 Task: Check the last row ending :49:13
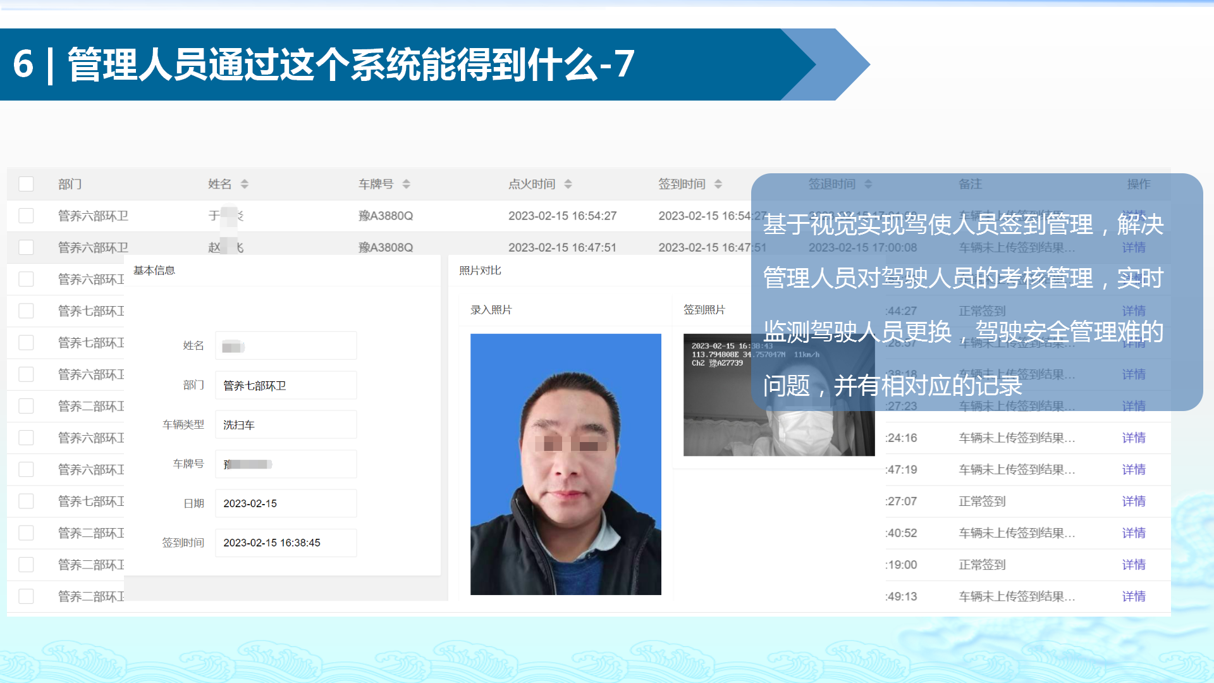[26, 596]
